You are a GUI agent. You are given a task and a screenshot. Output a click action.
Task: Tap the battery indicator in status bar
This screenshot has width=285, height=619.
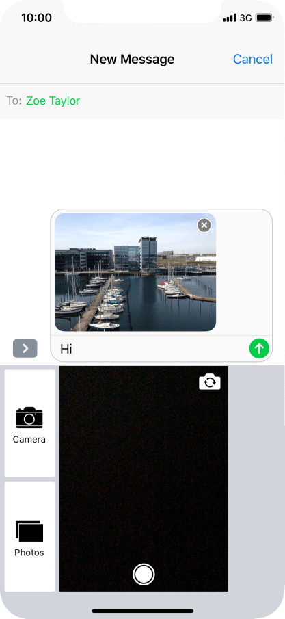(264, 18)
